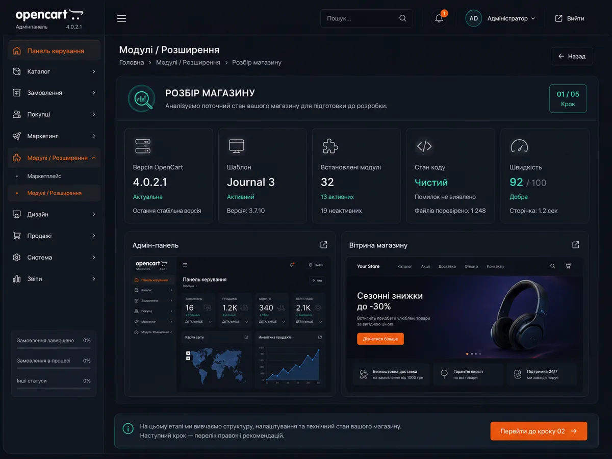Click the Покупці people icon

point(17,114)
